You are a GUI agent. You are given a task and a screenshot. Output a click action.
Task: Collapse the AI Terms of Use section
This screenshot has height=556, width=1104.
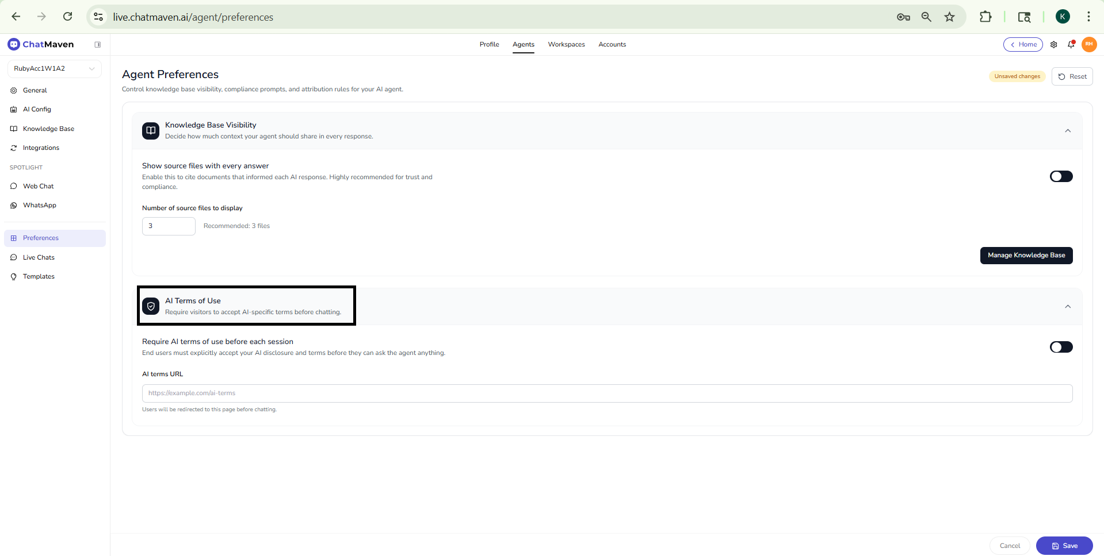pyautogui.click(x=1068, y=307)
